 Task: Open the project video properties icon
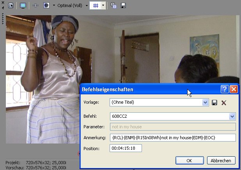11,6
